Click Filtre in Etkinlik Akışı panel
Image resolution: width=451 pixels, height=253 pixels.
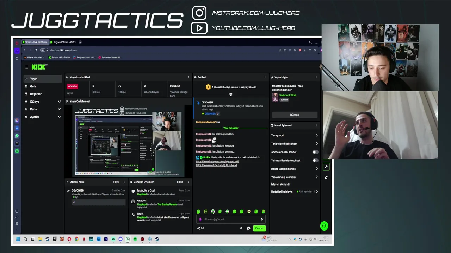coord(116,182)
